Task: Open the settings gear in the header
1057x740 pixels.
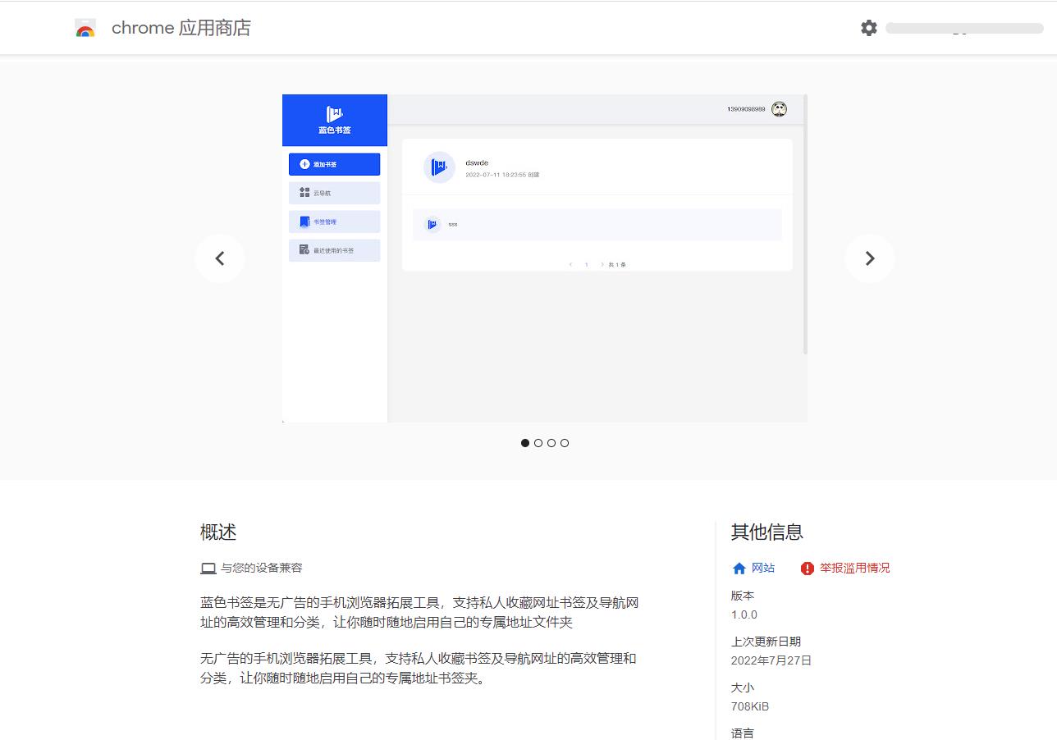Action: click(x=868, y=28)
